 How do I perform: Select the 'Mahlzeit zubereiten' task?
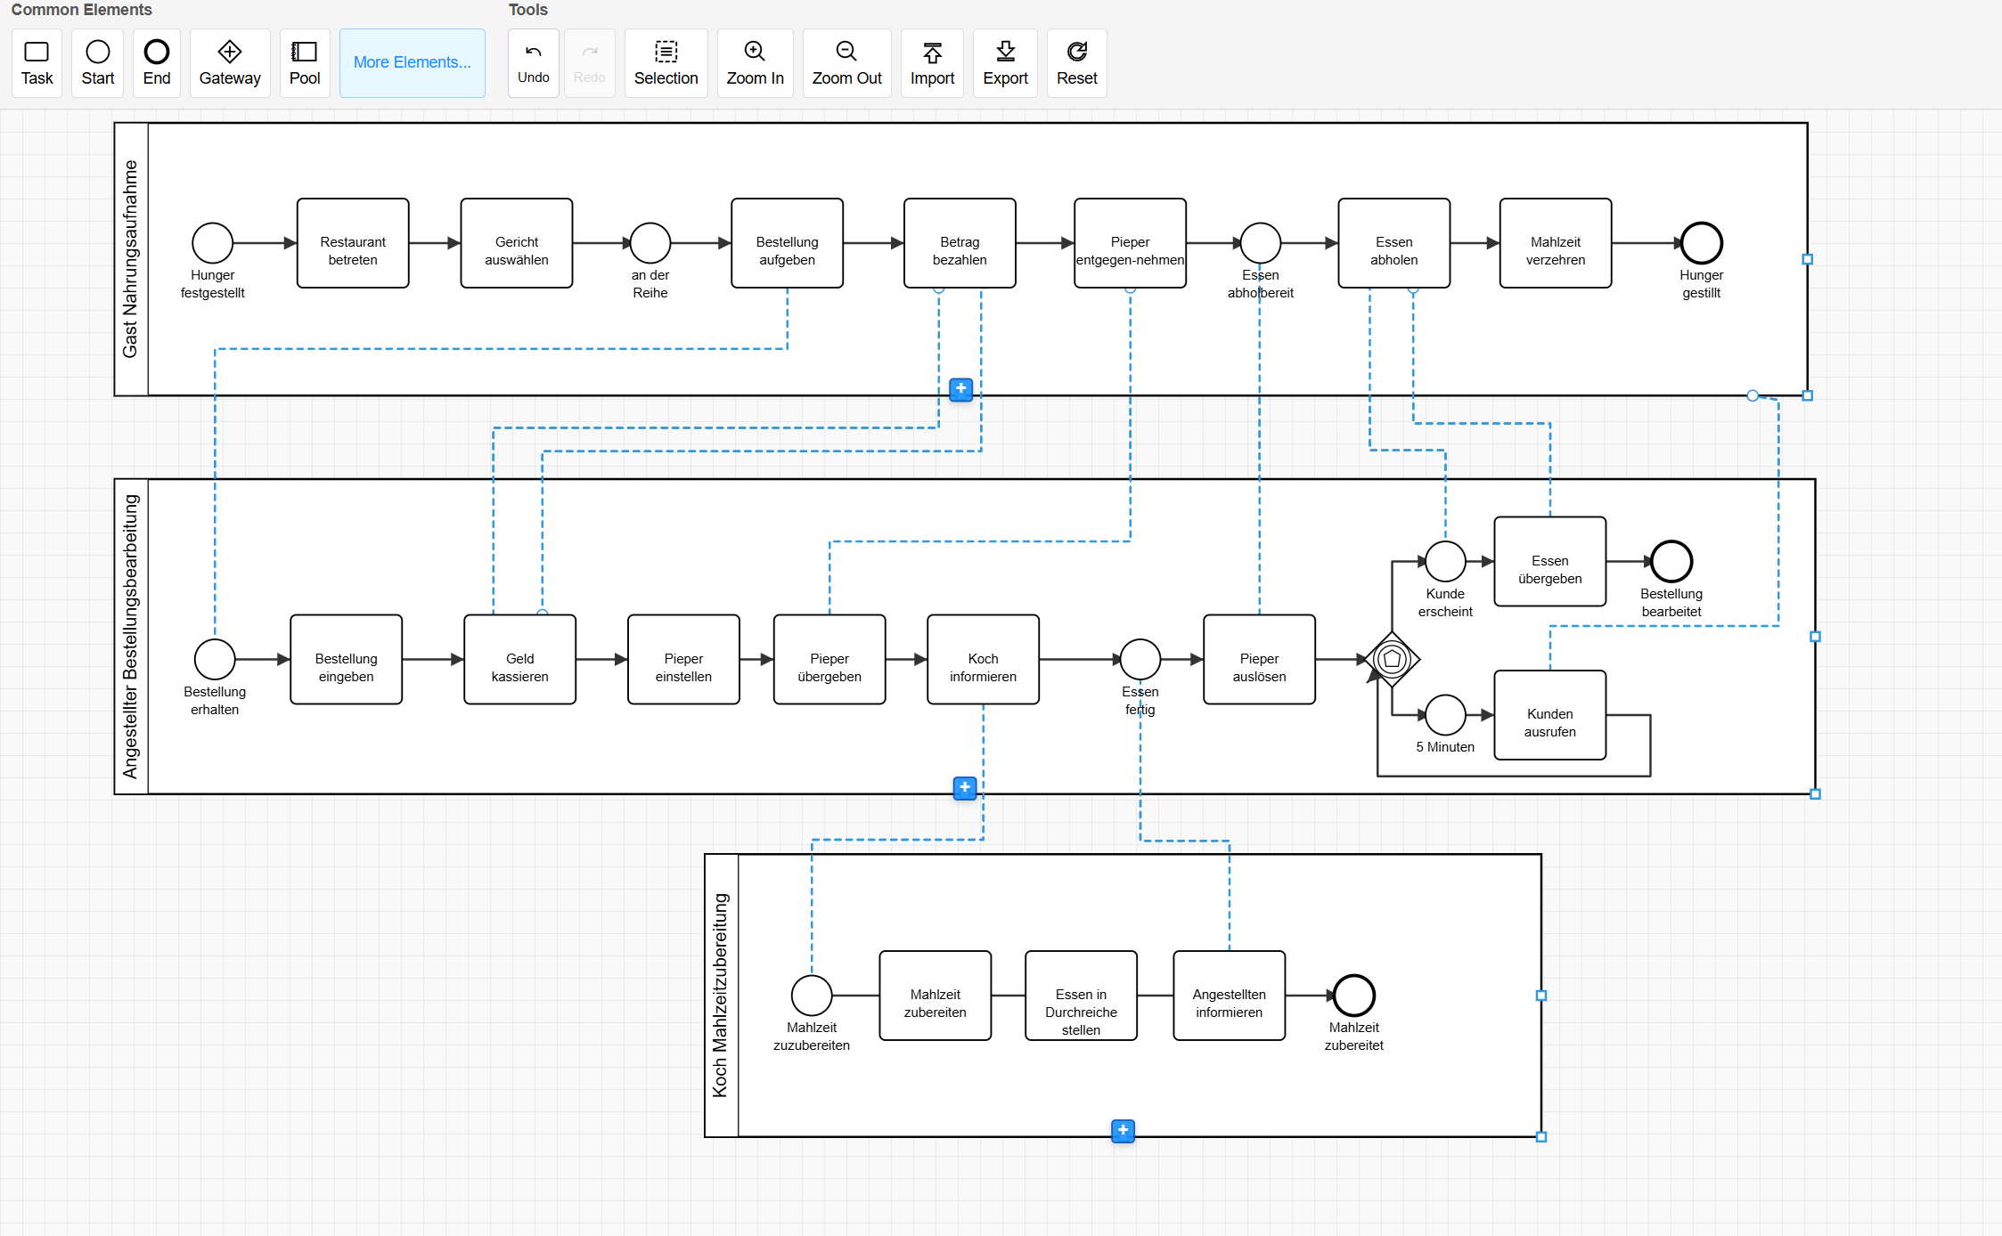tap(936, 996)
